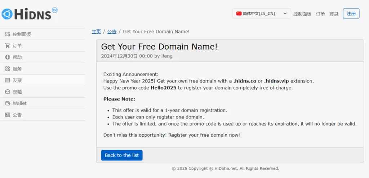
Task: Click the globe help icon in sidebar
Action: tap(8, 57)
